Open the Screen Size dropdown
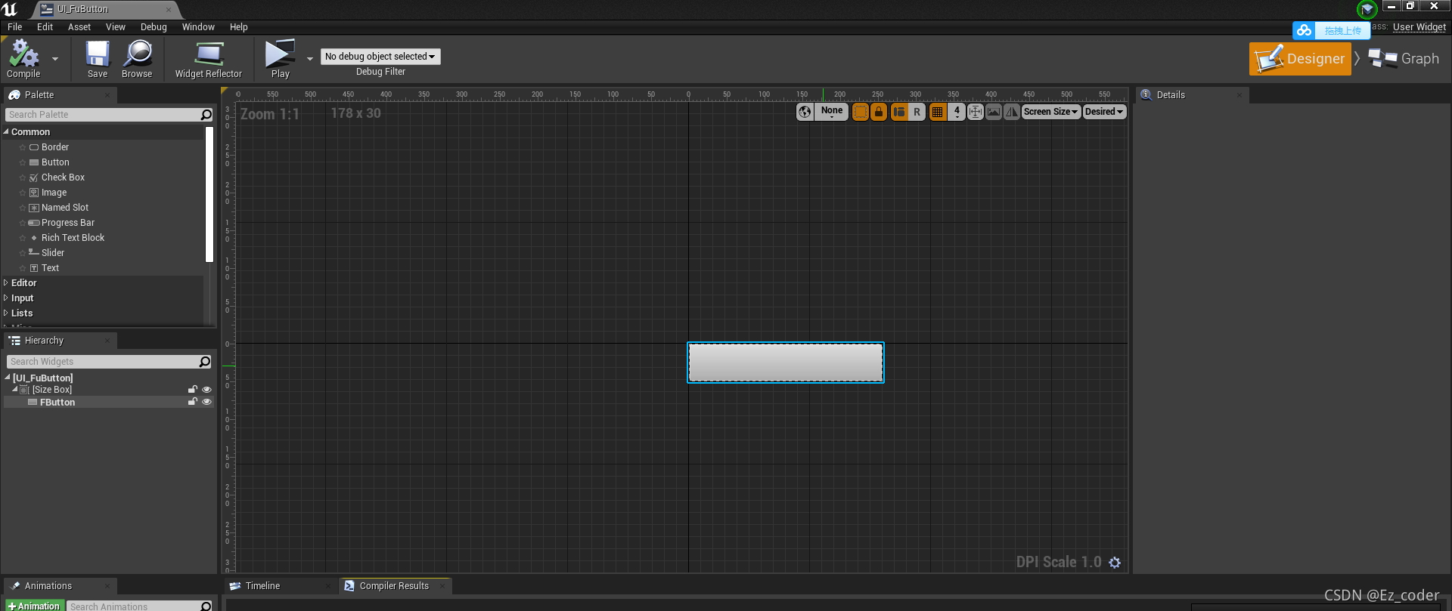The height and width of the screenshot is (611, 1452). coord(1050,112)
